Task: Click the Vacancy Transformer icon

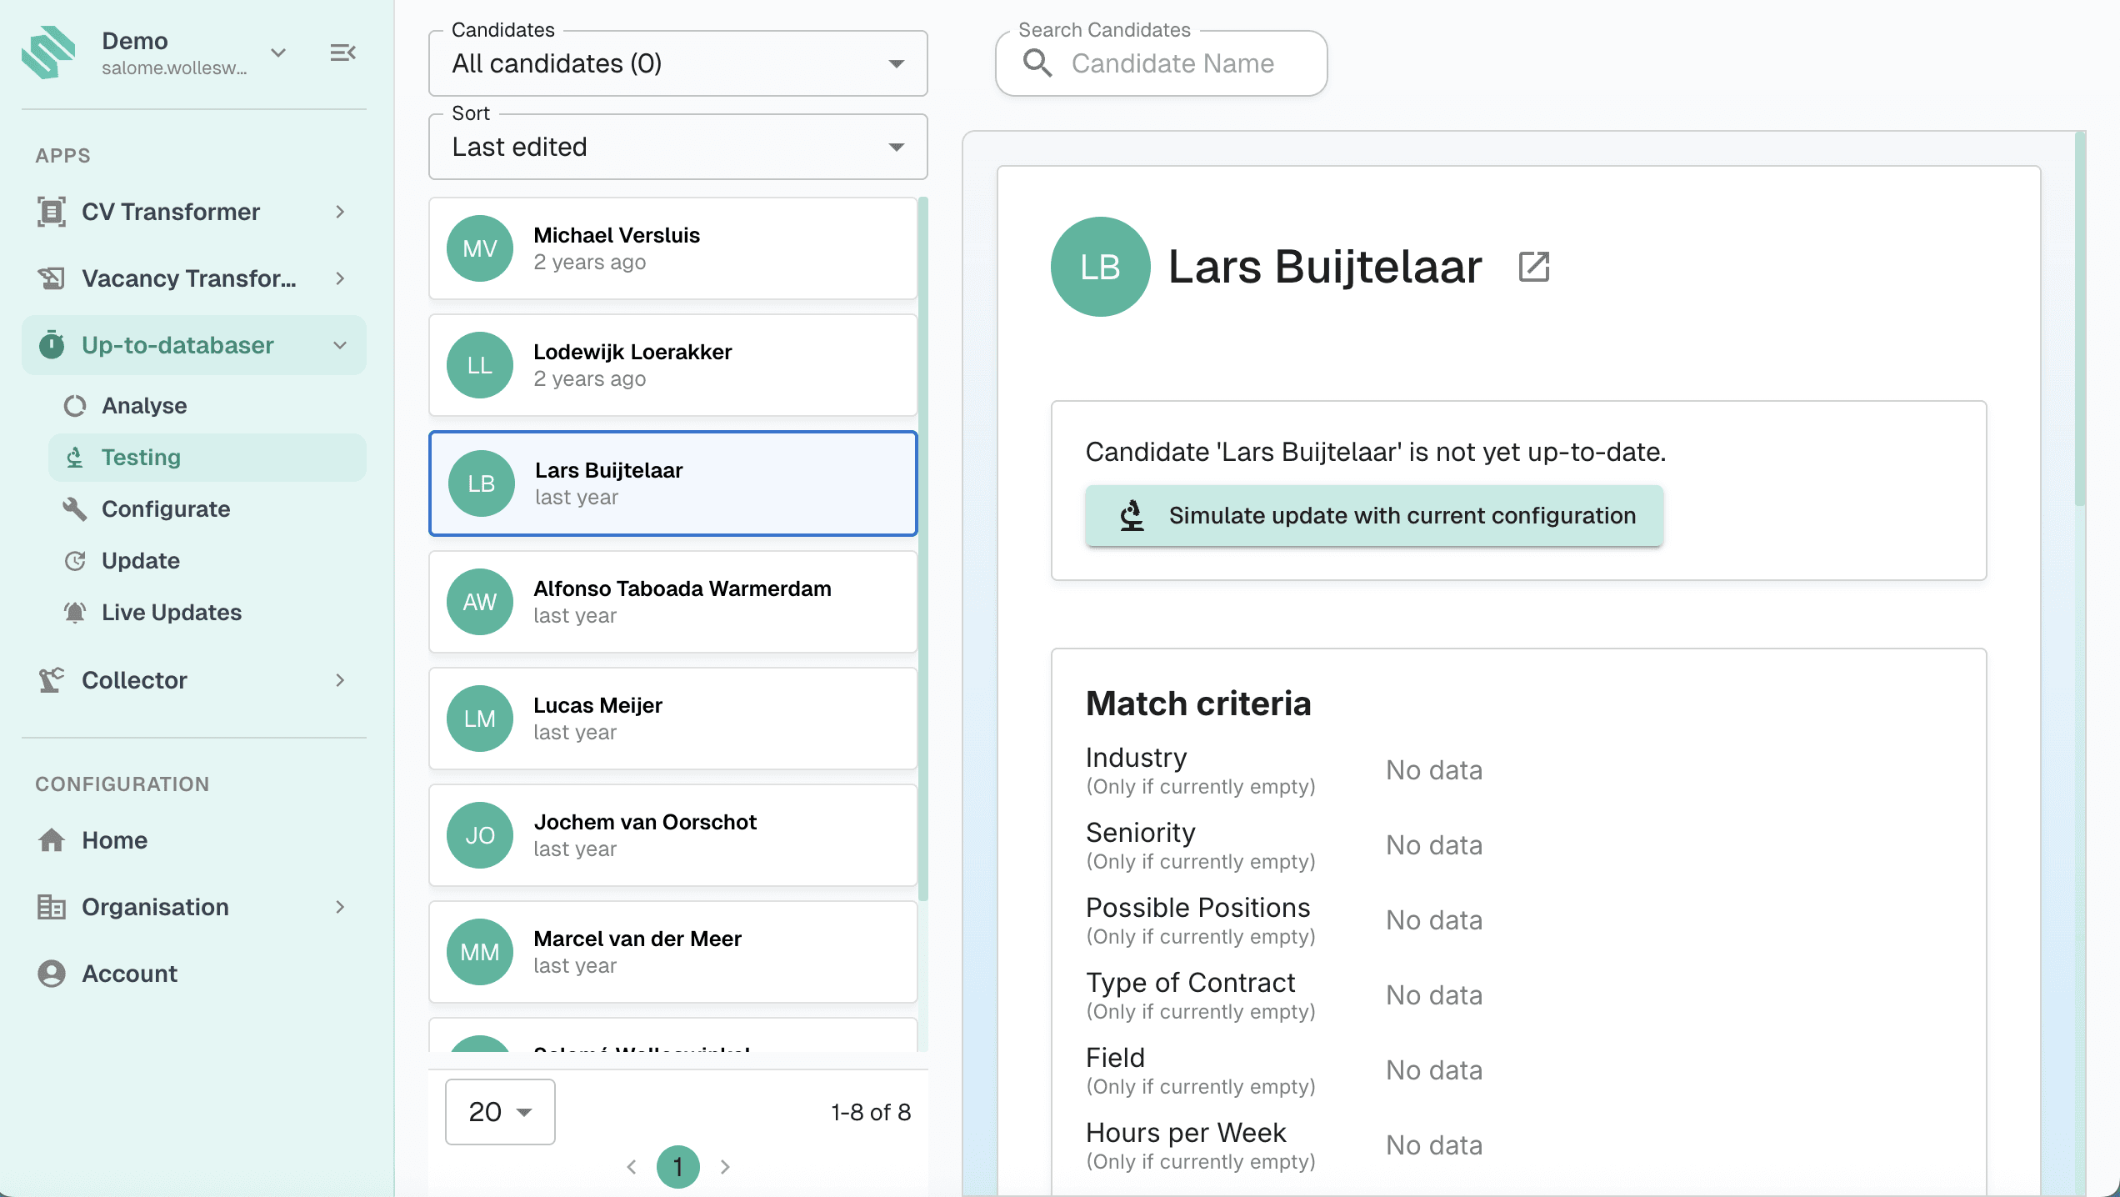Action: pyautogui.click(x=52, y=278)
